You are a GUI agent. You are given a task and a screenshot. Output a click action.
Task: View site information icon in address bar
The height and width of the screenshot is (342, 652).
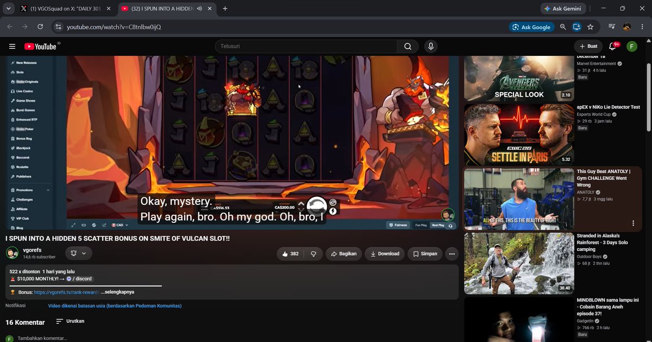(58, 27)
